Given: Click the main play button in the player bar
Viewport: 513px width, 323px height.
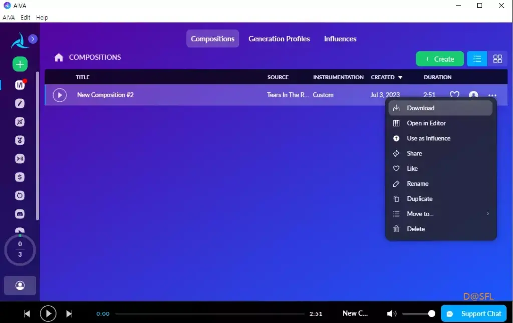Looking at the screenshot, I should click(x=48, y=314).
